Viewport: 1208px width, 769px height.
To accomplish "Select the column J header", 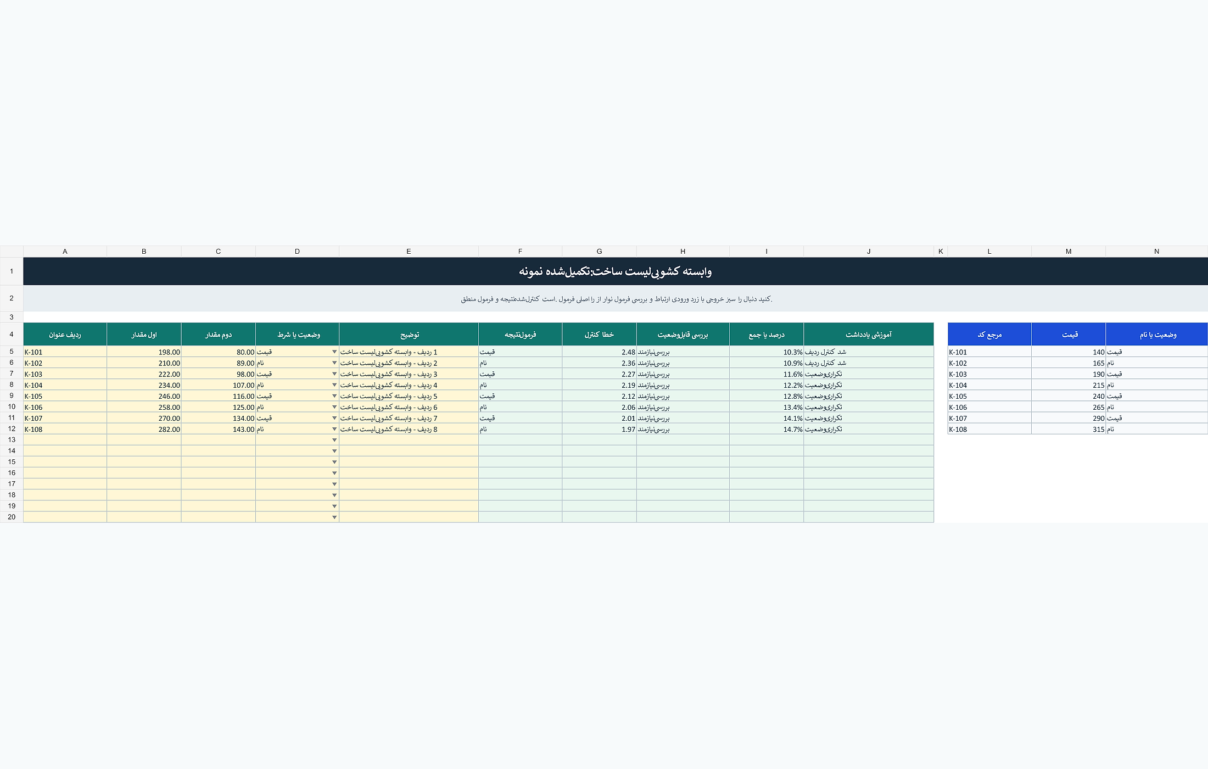I will click(869, 252).
